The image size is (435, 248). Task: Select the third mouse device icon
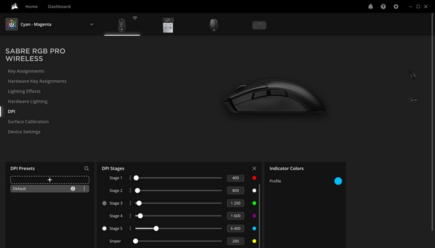(x=214, y=25)
